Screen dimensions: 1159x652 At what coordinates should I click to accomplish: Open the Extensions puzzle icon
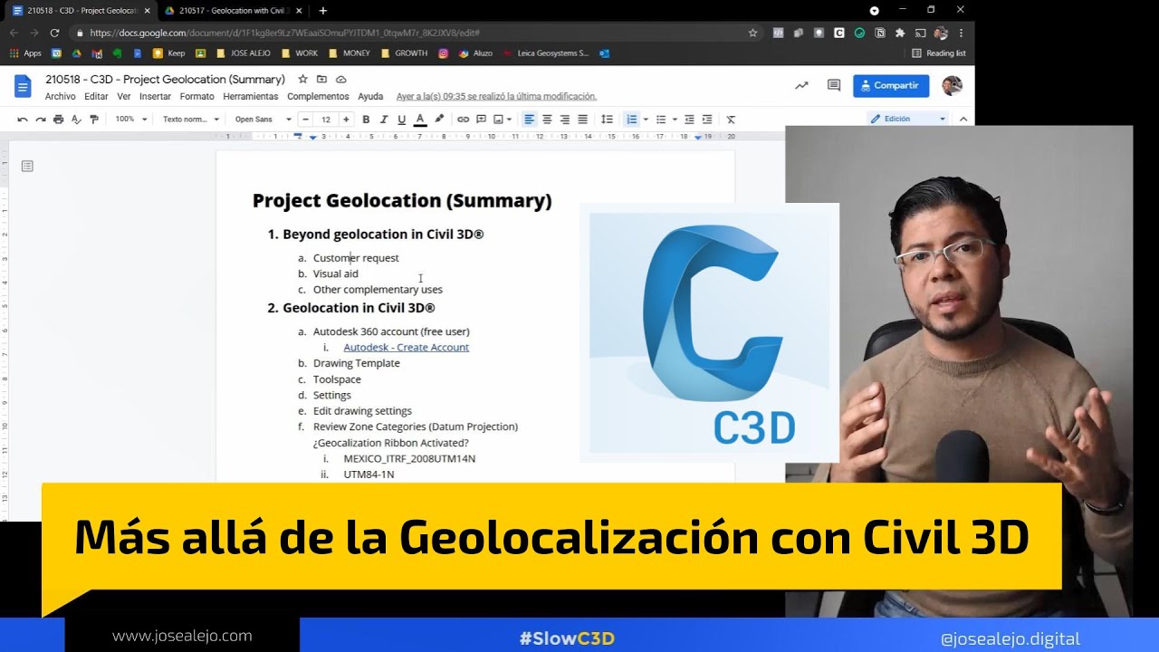[x=900, y=33]
